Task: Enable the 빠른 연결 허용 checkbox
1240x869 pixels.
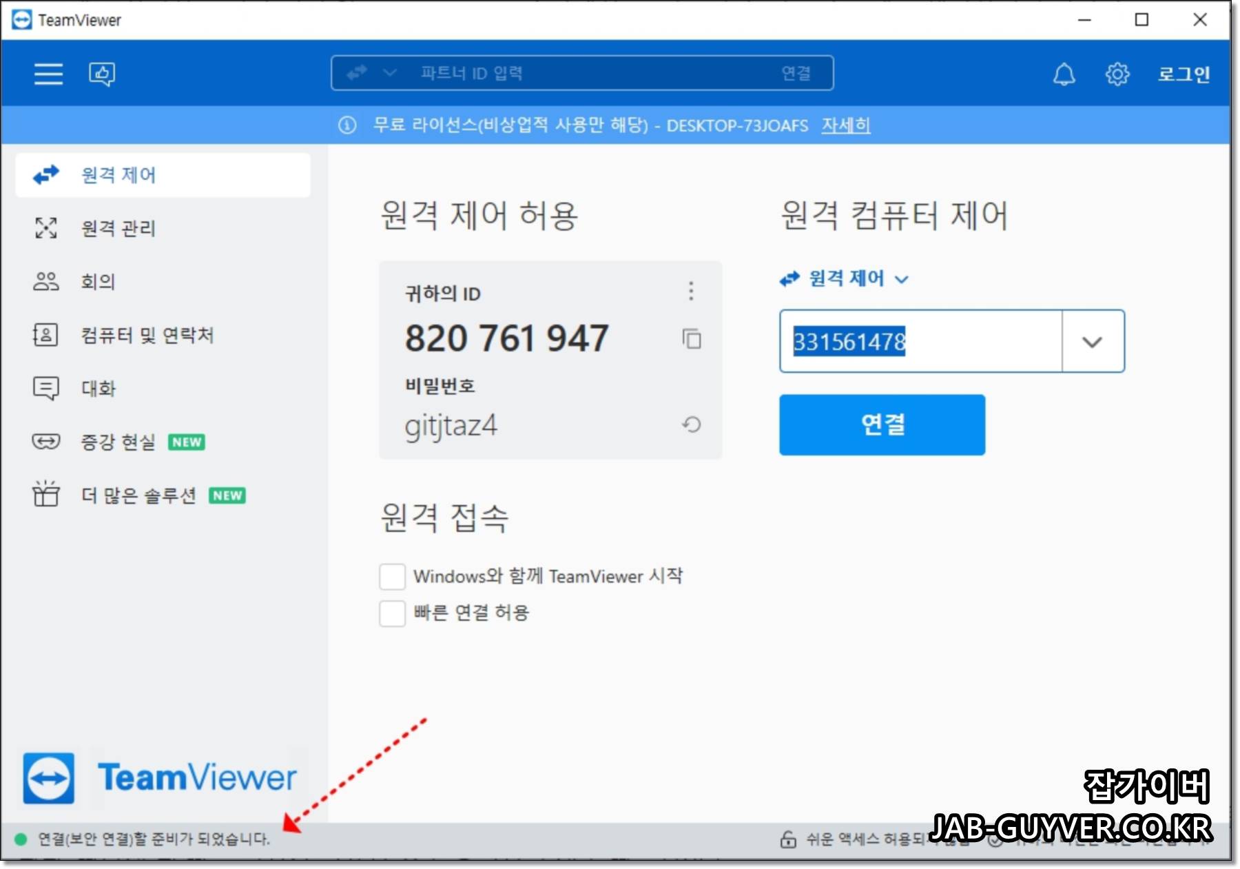Action: (392, 613)
